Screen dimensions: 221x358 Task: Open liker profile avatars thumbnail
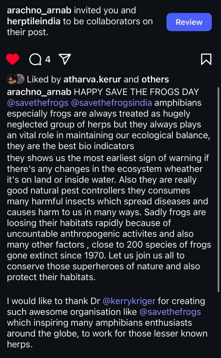tap(15, 79)
